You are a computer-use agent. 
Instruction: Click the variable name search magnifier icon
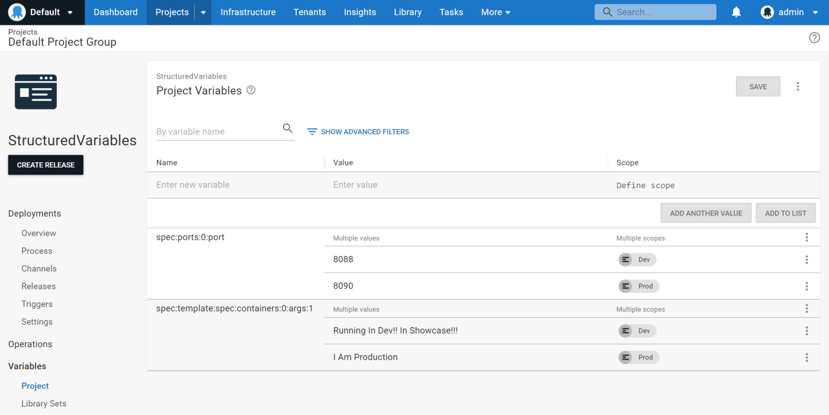click(288, 128)
